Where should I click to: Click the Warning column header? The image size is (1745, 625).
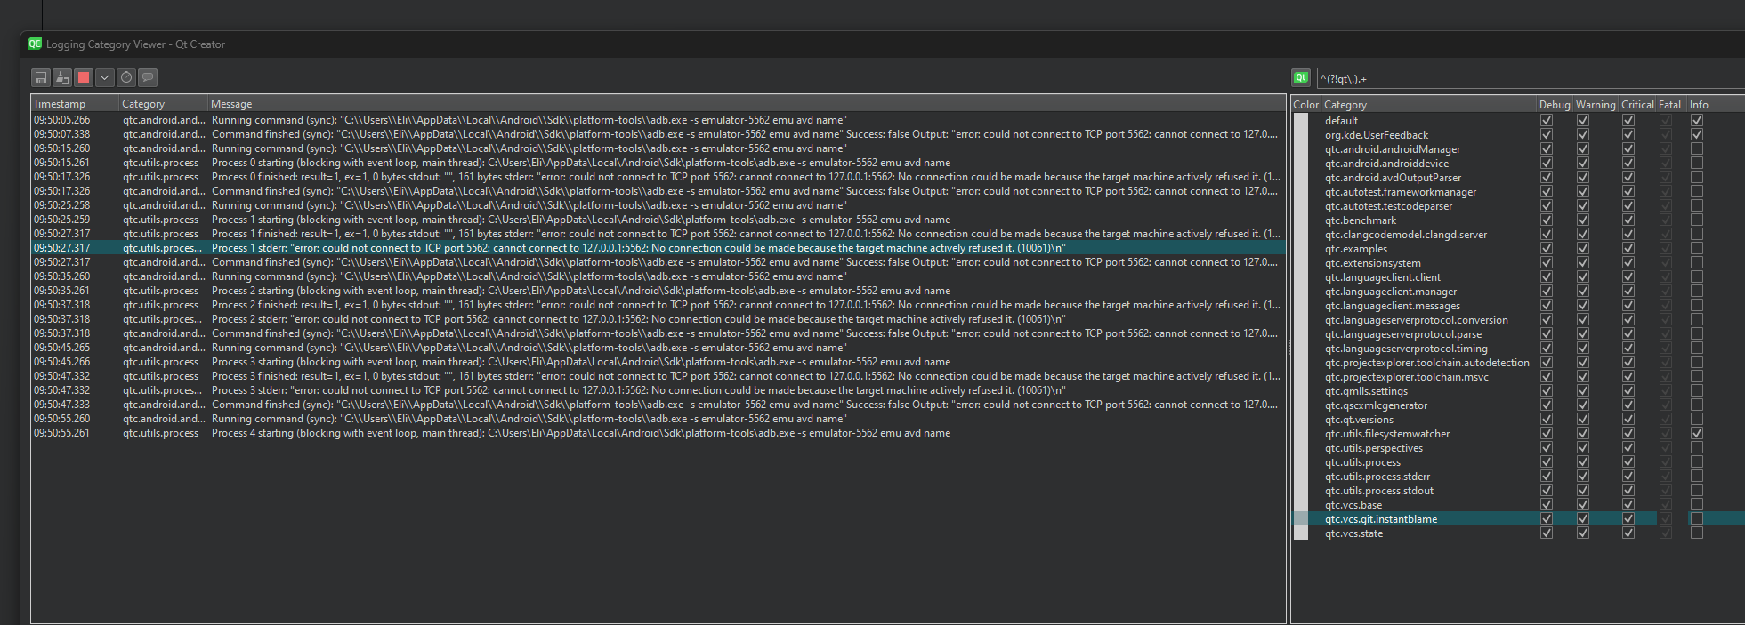tap(1596, 105)
